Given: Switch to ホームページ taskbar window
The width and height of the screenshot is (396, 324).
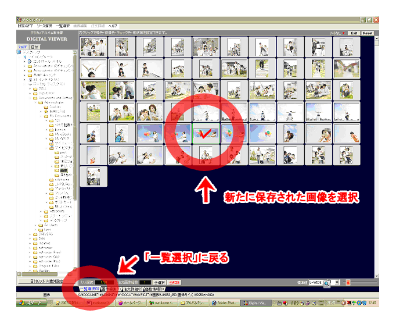Looking at the screenshot, I should [x=131, y=303].
